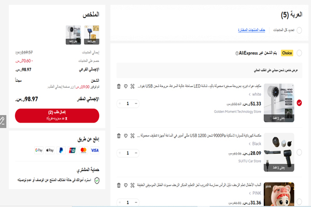Click the buyer protection shield icon

(x=97, y=180)
